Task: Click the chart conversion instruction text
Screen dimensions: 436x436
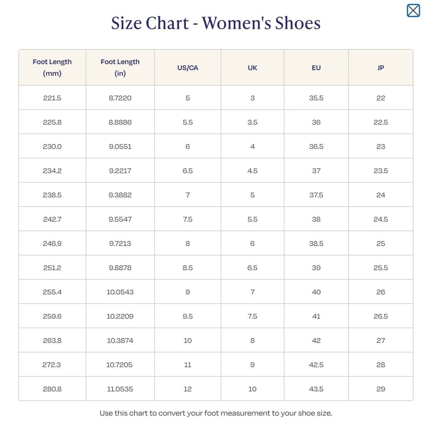Action: (216, 413)
